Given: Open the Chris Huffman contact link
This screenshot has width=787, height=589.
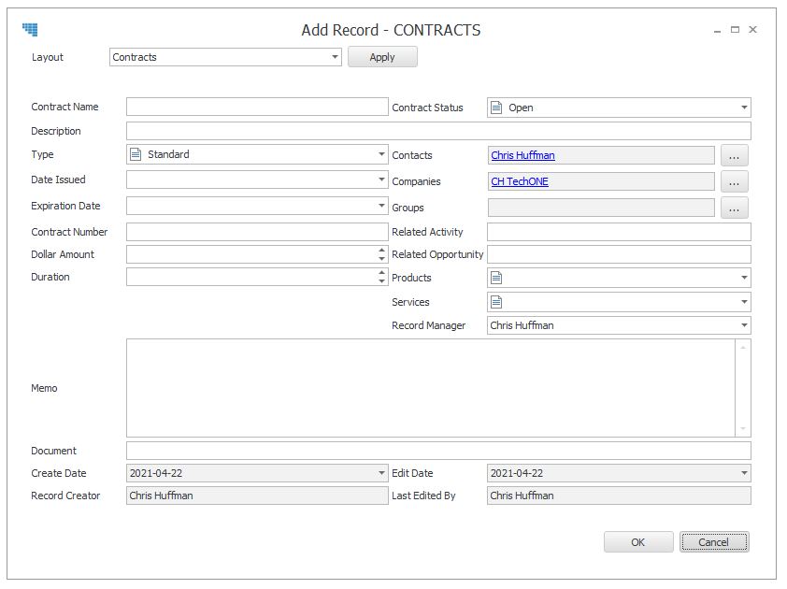Looking at the screenshot, I should tap(522, 155).
